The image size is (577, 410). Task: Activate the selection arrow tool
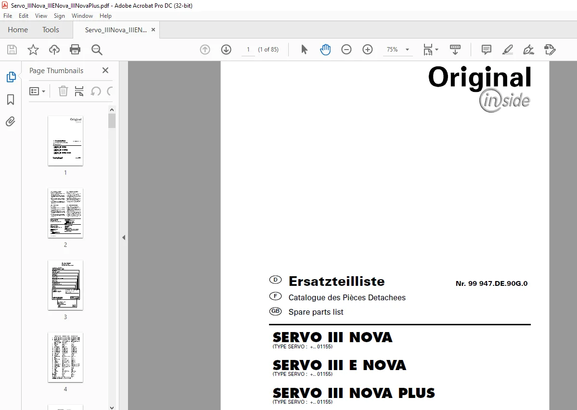click(304, 50)
